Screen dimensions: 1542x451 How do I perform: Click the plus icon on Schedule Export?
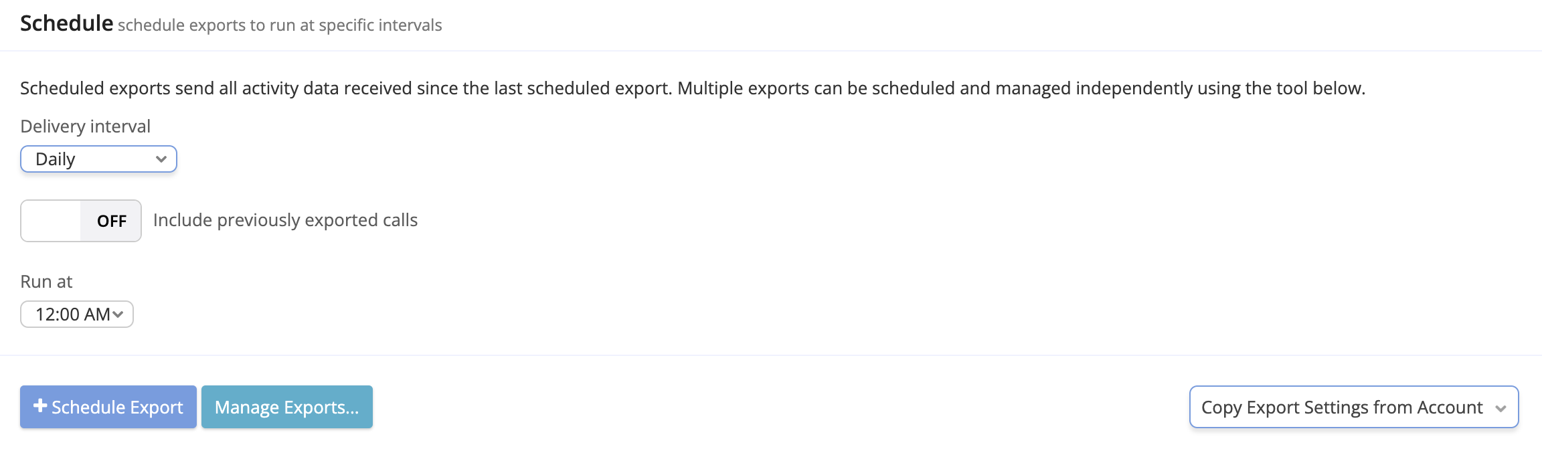pos(40,406)
